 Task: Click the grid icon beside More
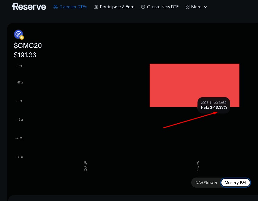(x=188, y=7)
